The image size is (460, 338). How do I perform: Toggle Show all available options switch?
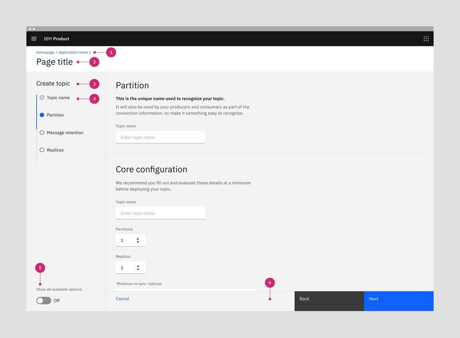tap(44, 301)
